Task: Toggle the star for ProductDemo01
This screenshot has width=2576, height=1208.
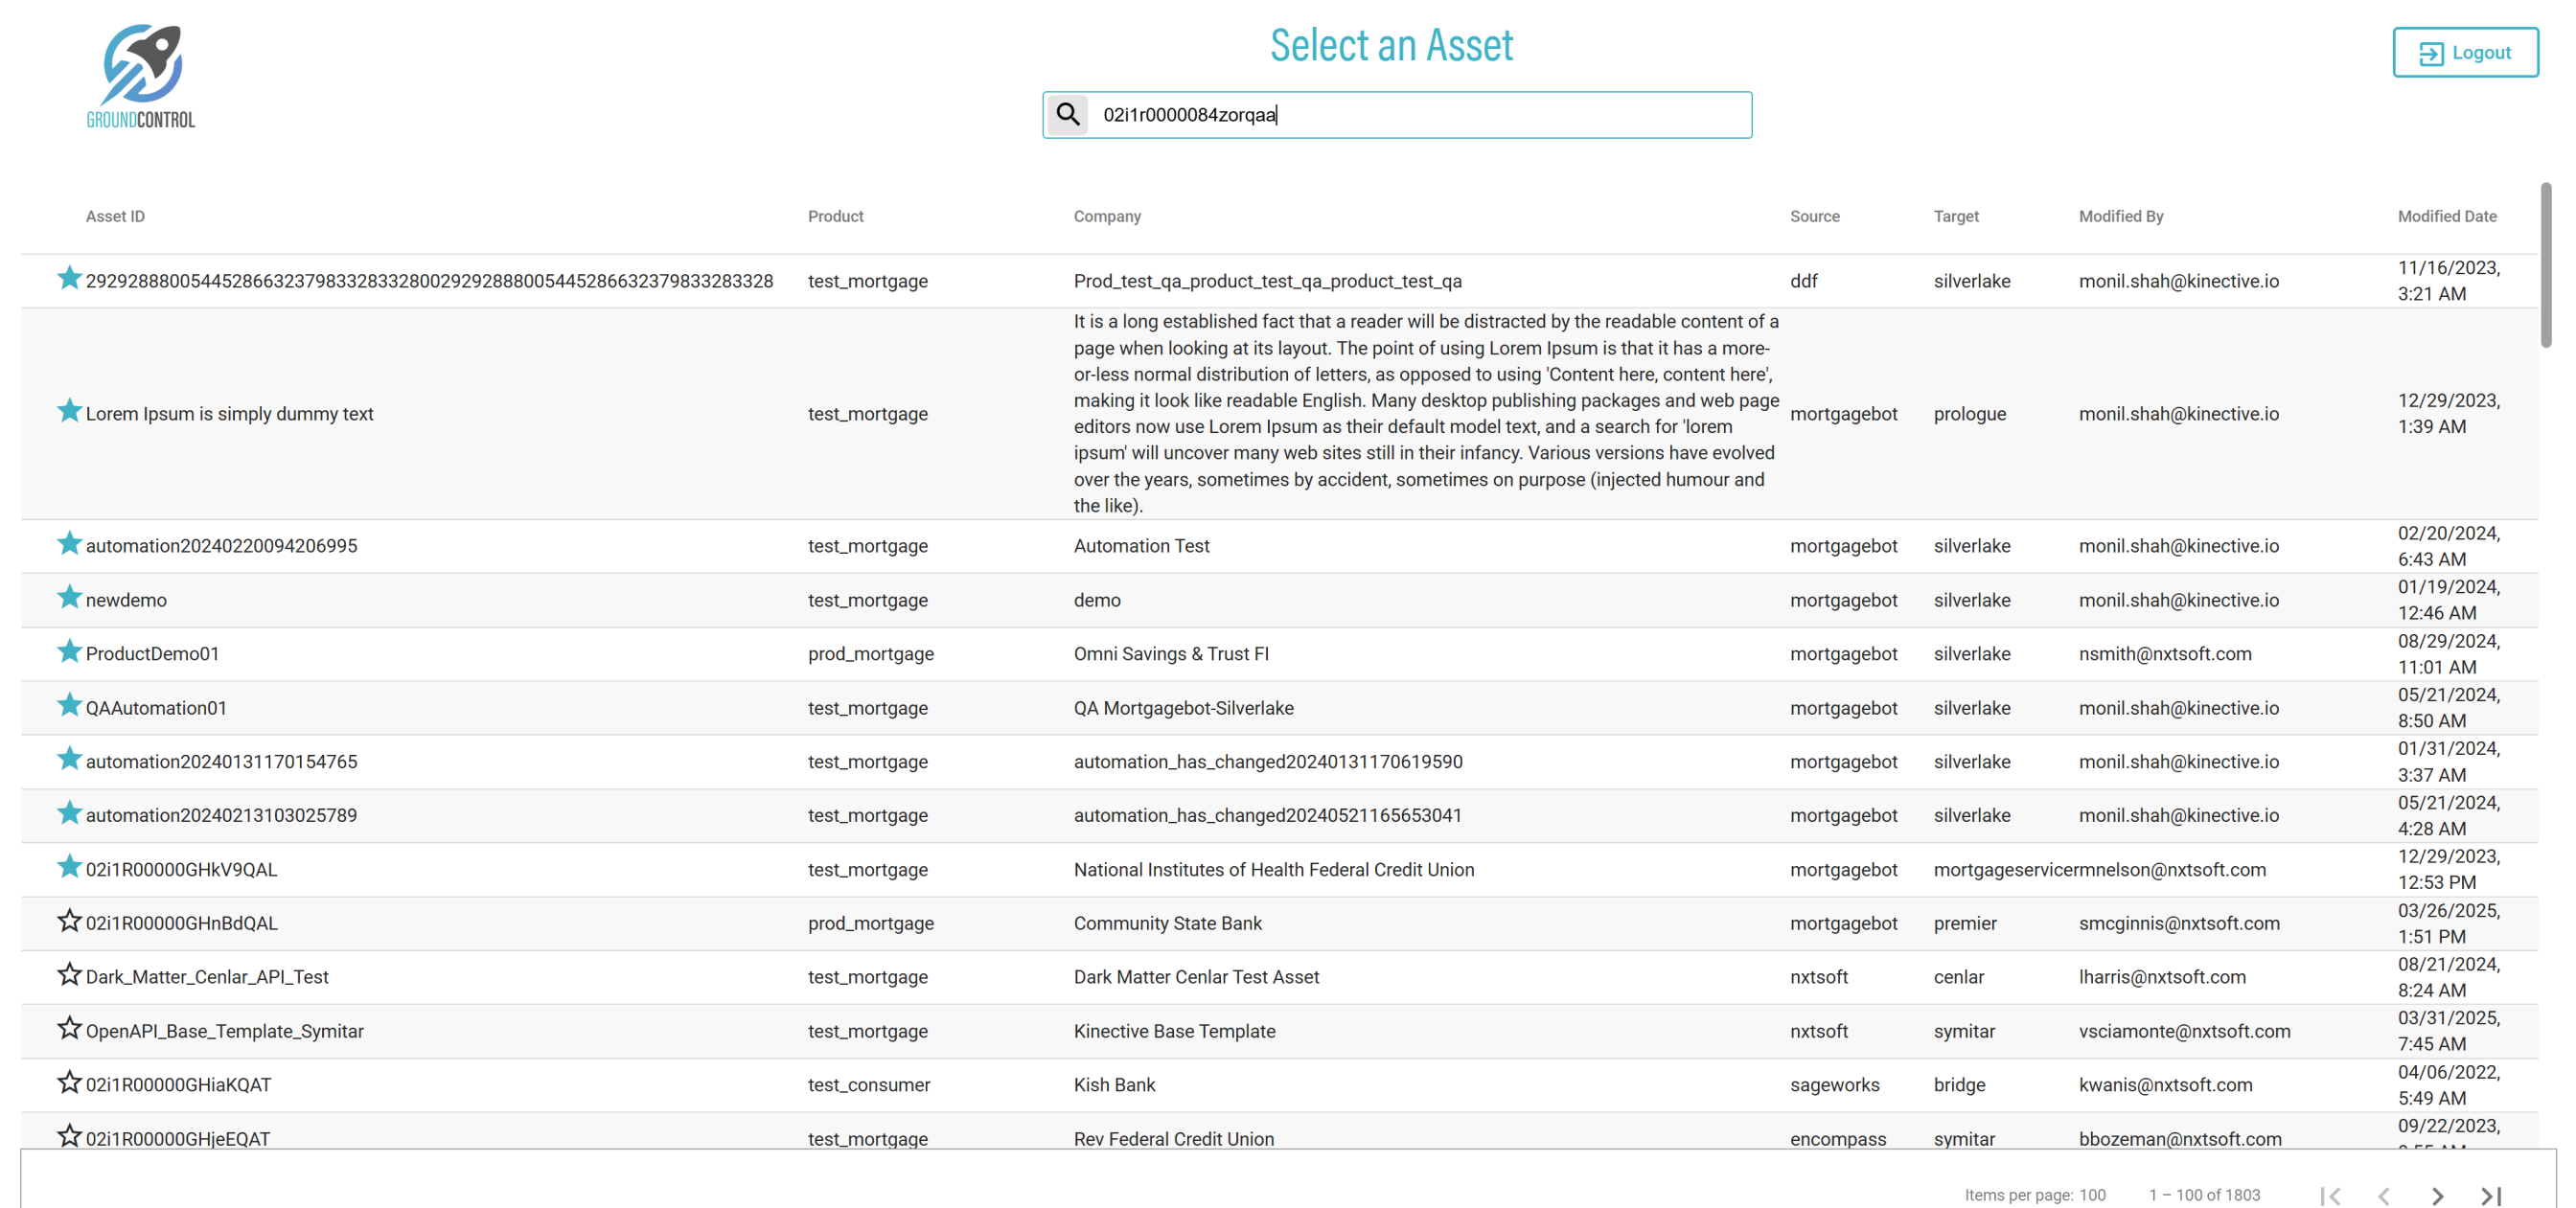Action: 68,652
